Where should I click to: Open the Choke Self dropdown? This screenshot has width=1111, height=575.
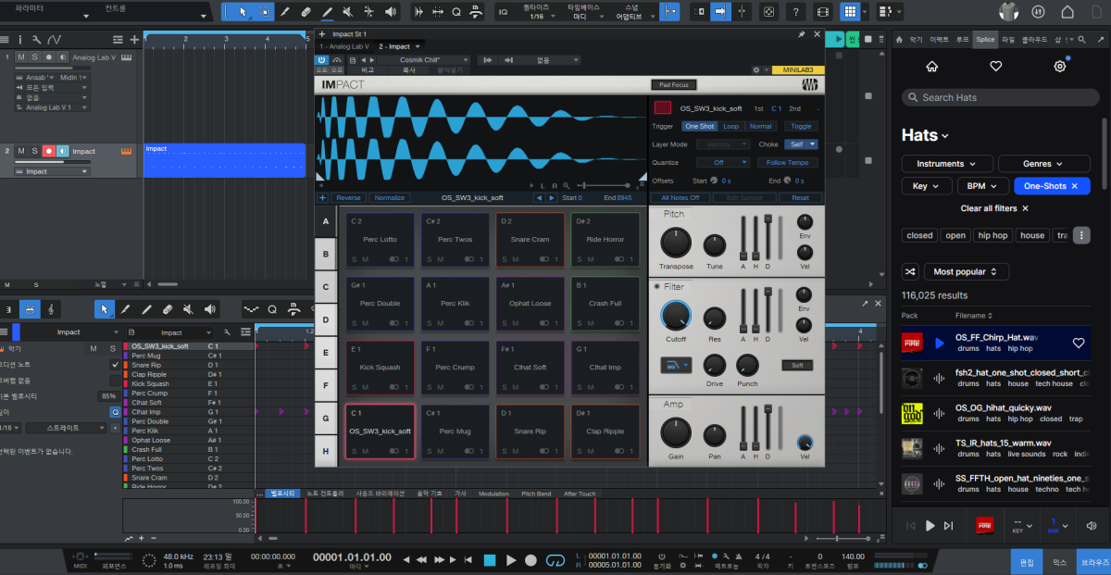pos(801,144)
